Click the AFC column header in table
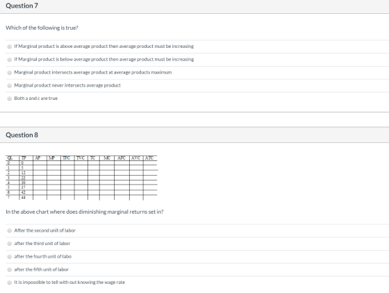 tap(122, 158)
